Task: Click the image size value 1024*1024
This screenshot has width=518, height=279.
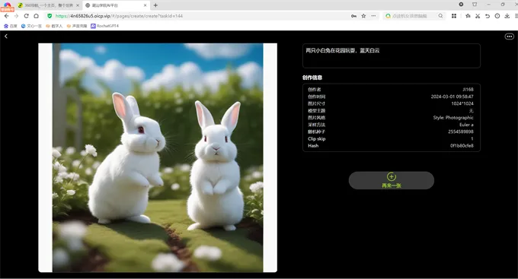Action: pos(462,103)
